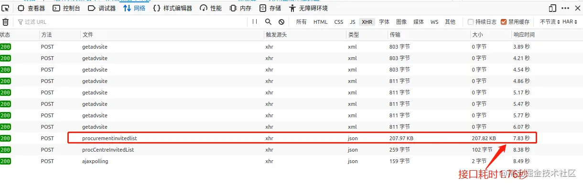Sort by the 响应时间 response time header
This screenshot has height=185, width=583.
[547, 35]
